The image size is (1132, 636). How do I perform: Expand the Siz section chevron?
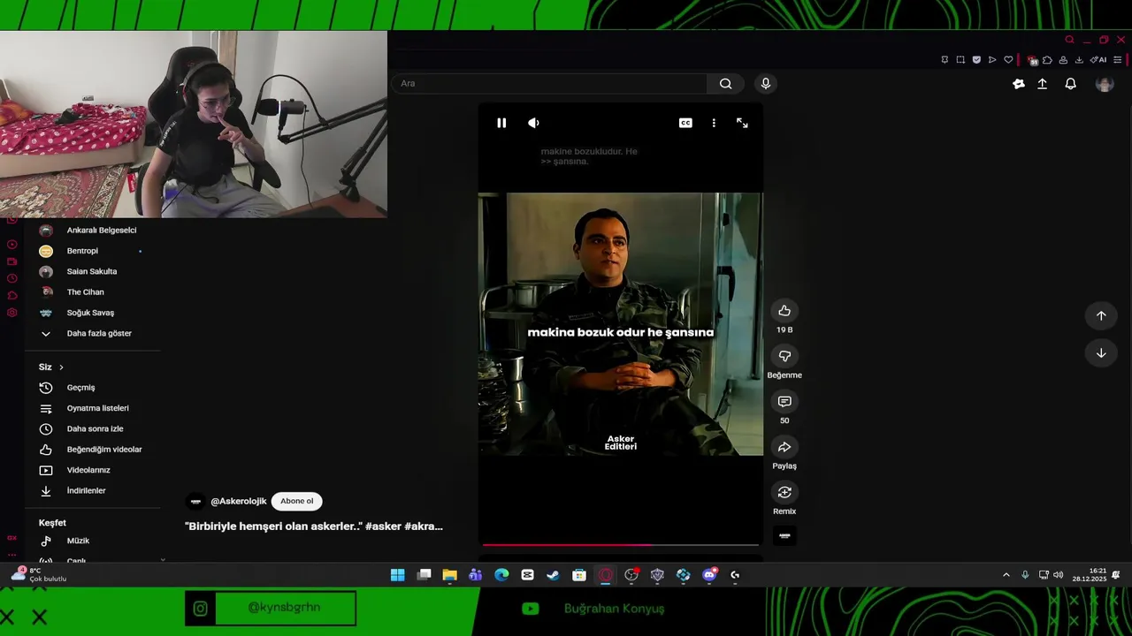pos(61,367)
